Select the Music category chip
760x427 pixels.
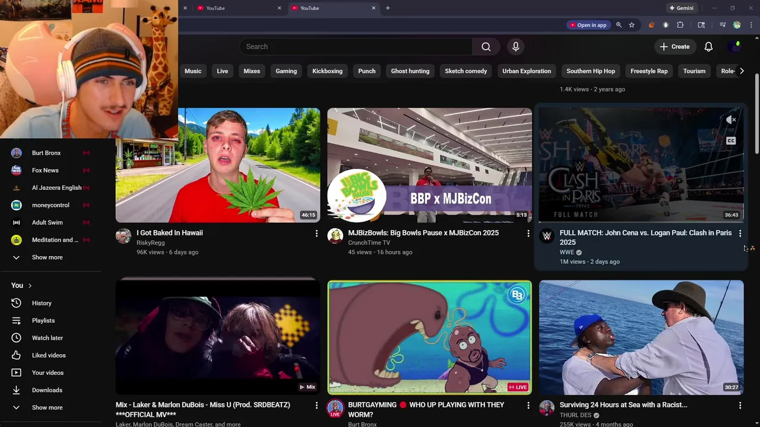(193, 71)
